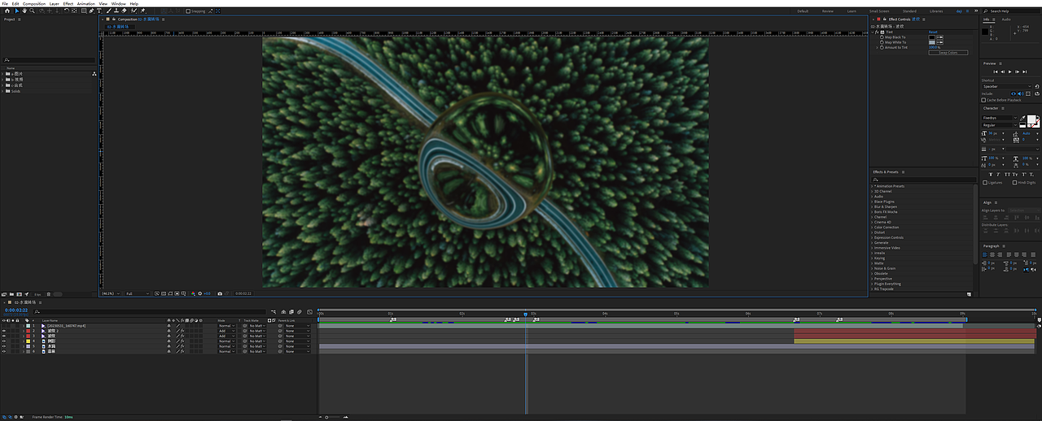Expand the Blur & Sharpen effects category

pos(872,206)
